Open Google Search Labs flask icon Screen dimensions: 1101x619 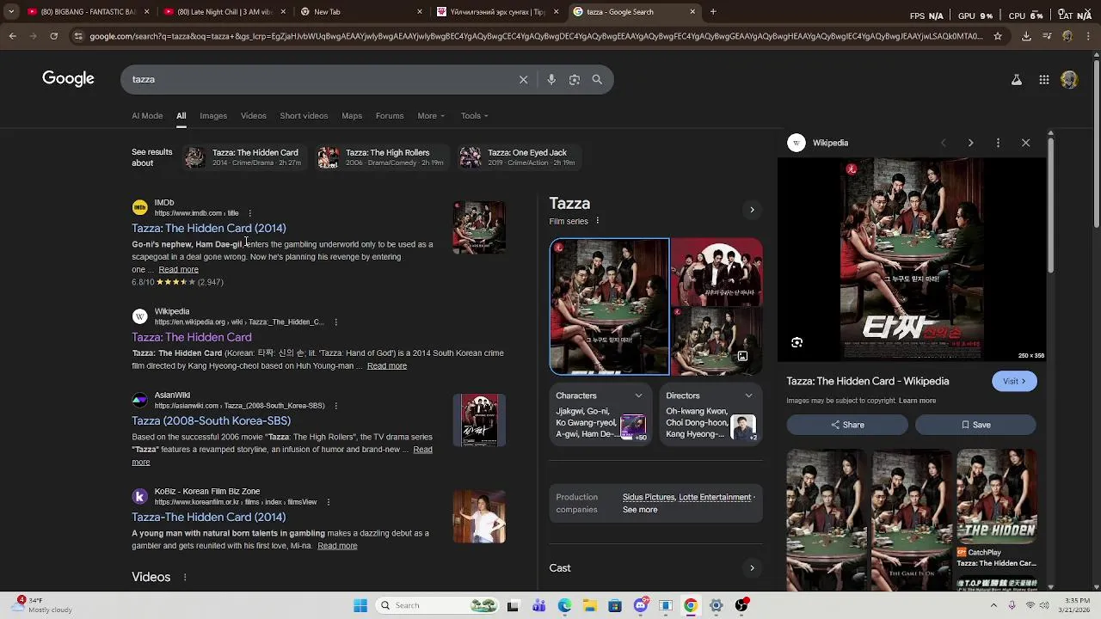[x=1016, y=80]
